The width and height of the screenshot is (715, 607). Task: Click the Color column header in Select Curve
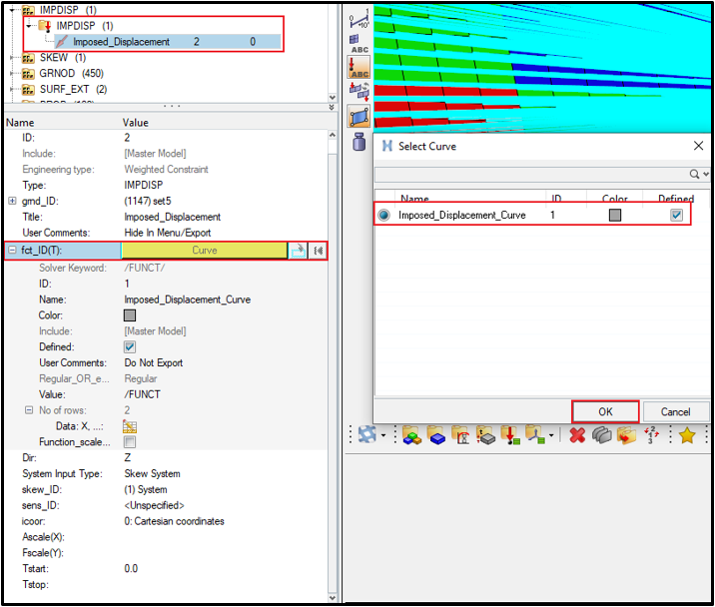point(615,199)
